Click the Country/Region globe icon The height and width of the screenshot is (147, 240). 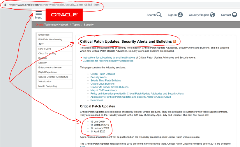click(x=212, y=15)
